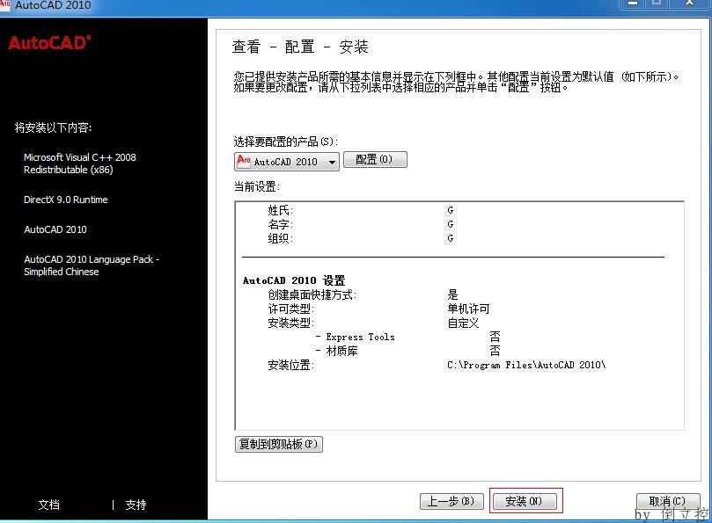Select AutoCAD 2010 in the install list

pyautogui.click(x=55, y=229)
